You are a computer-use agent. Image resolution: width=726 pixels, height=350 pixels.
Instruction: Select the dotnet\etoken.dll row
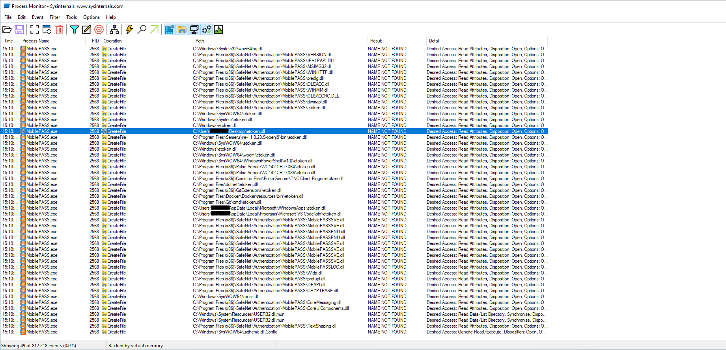point(274,184)
